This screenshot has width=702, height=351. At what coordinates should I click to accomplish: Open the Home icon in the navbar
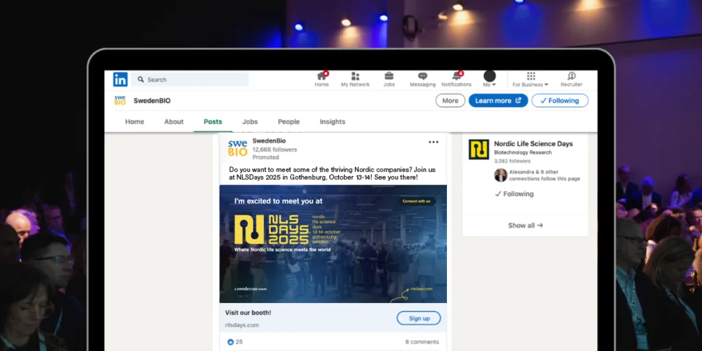coord(322,79)
